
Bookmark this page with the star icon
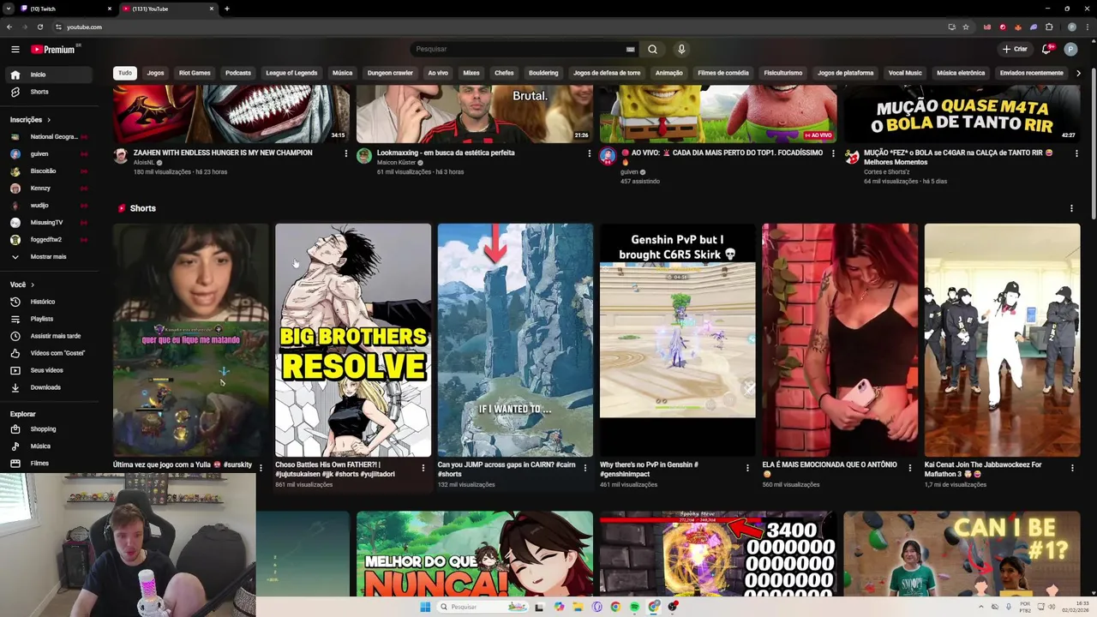[x=966, y=27]
